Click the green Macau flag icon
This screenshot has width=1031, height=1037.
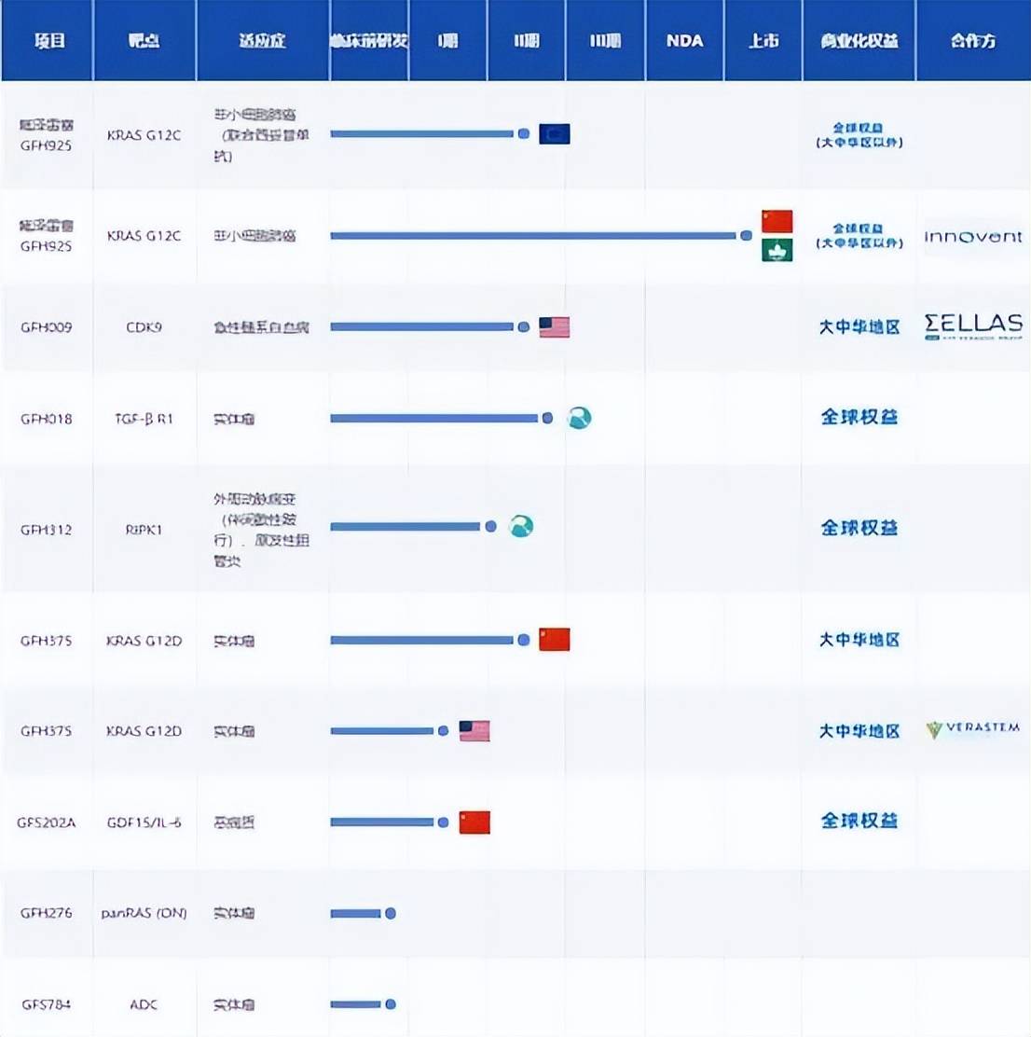pos(777,250)
